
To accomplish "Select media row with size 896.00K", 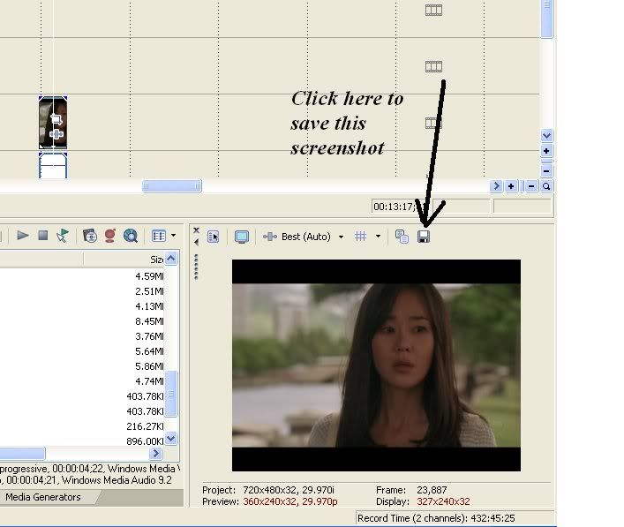I will [x=81, y=441].
